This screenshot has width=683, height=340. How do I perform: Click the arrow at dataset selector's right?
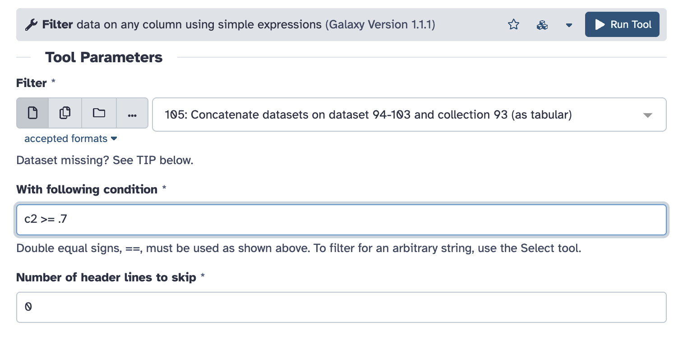647,115
